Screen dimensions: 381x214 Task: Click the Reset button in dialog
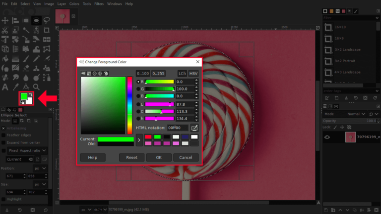click(131, 157)
